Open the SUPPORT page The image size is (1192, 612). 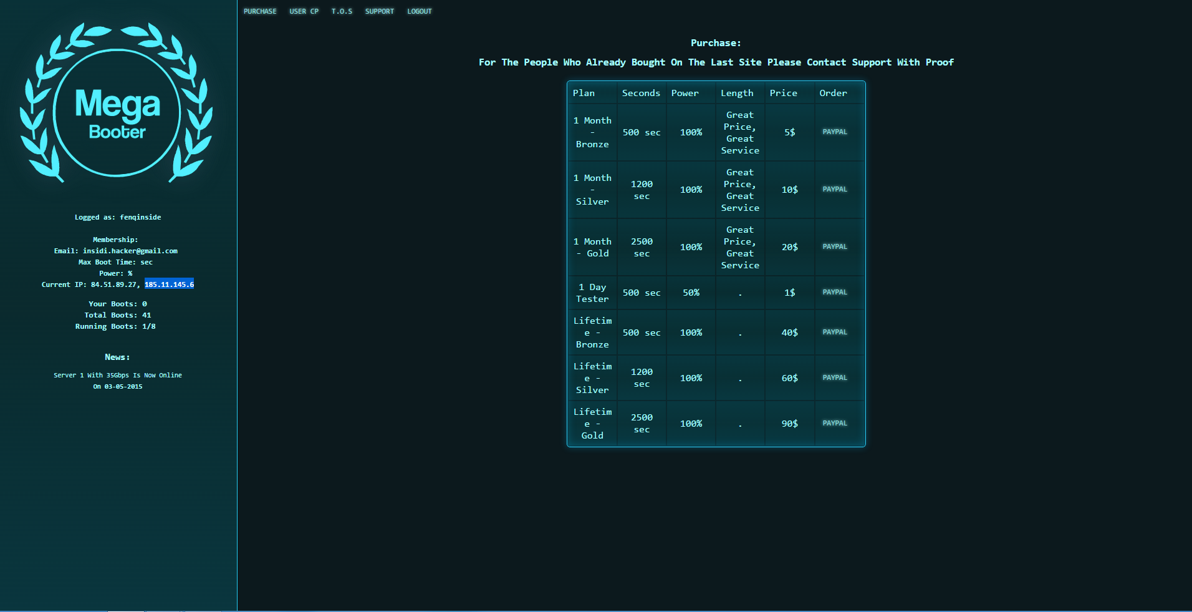click(x=379, y=11)
